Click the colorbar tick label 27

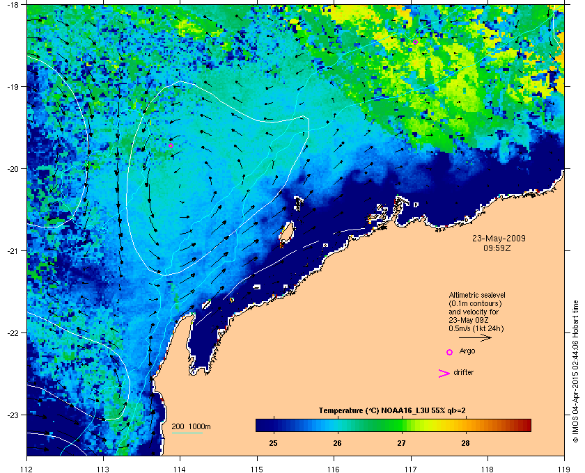click(x=401, y=443)
